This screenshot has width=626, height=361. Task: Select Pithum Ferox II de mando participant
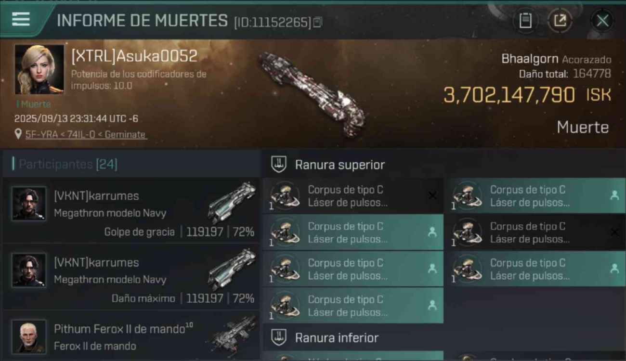click(x=131, y=336)
